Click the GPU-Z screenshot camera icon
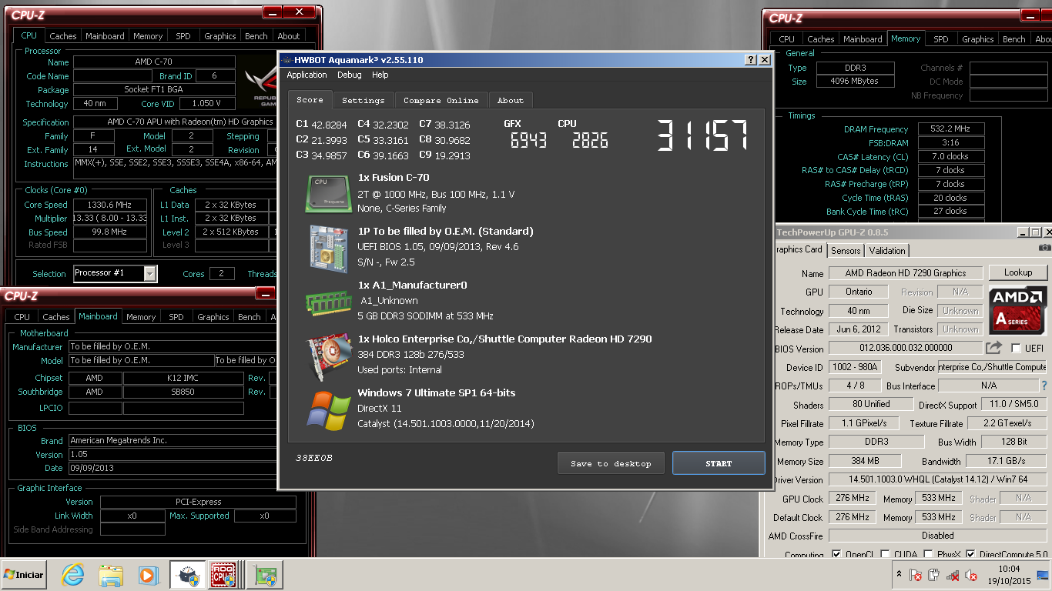1052x591 pixels. 1044,247
